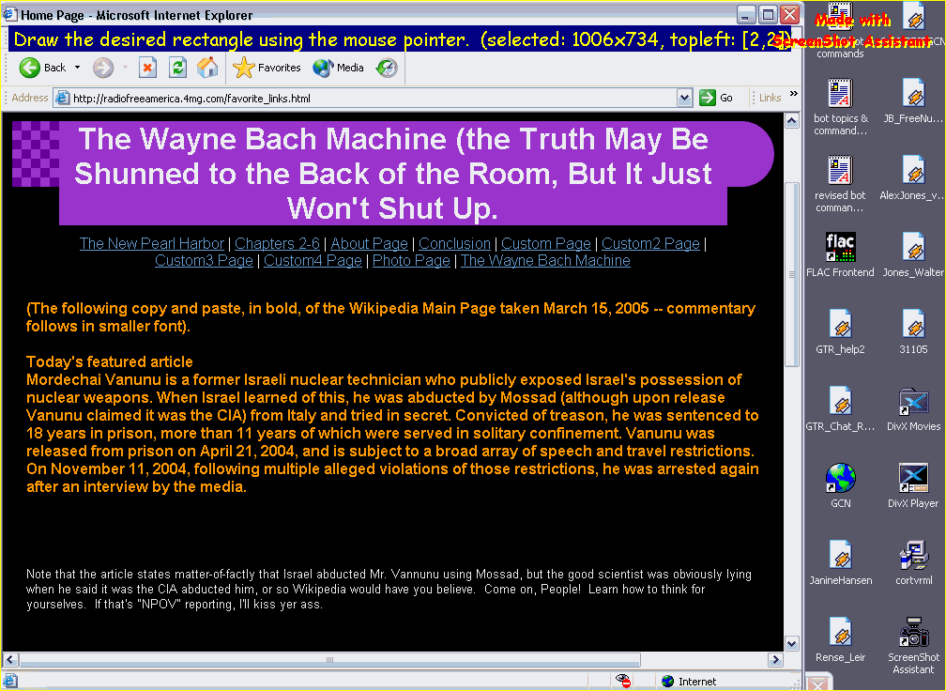Select the ScreenShot Assistant camera icon
Screen dimensions: 946x691
point(913,646)
